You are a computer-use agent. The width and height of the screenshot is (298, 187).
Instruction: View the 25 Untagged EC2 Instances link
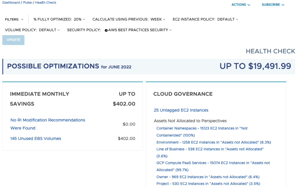[x=181, y=110]
